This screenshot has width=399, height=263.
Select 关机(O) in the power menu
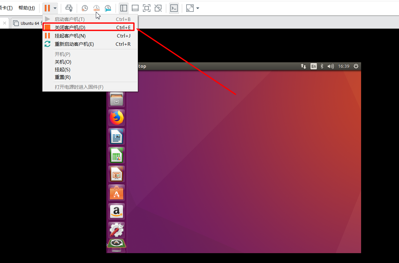tap(90, 62)
